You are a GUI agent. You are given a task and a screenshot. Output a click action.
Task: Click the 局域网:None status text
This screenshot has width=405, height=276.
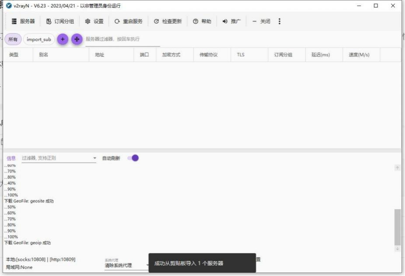point(19,267)
